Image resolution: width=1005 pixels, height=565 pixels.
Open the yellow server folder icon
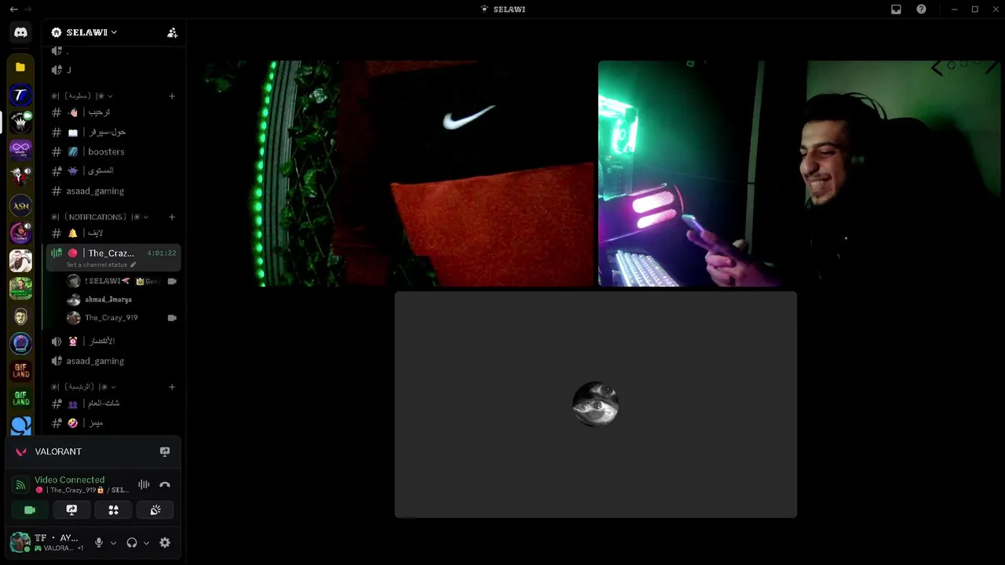[x=20, y=67]
